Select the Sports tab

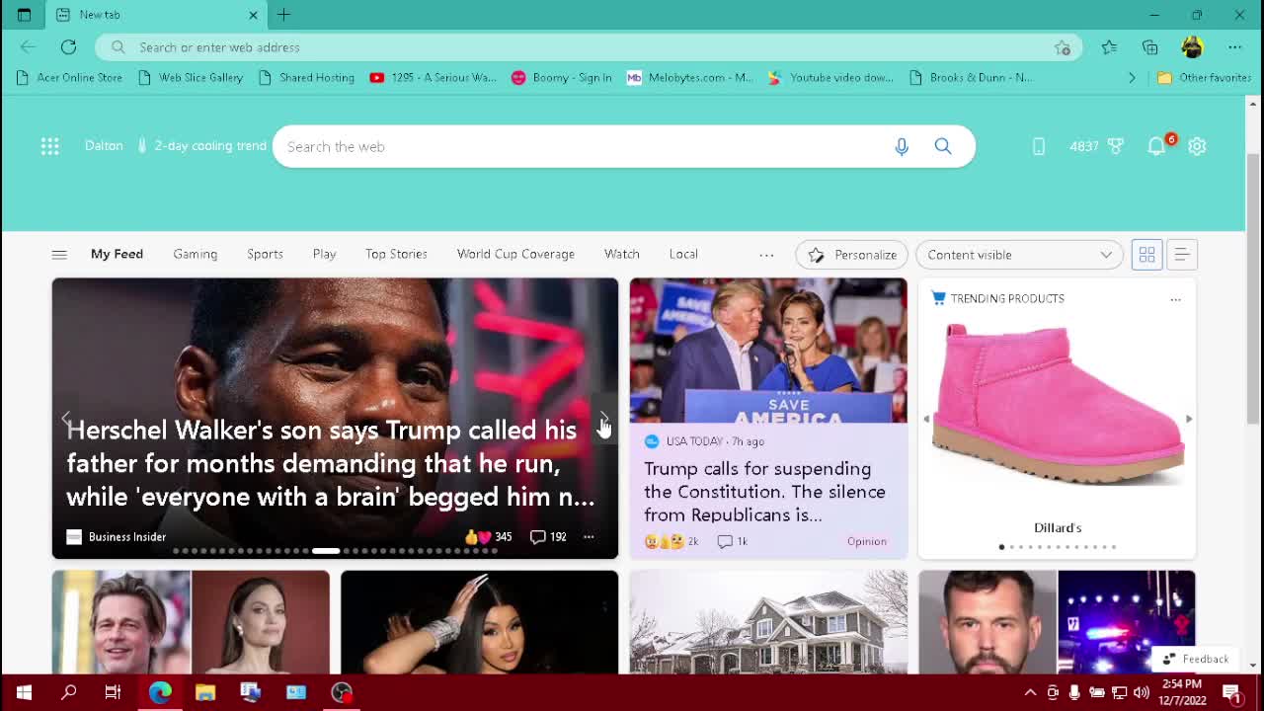[x=265, y=254]
